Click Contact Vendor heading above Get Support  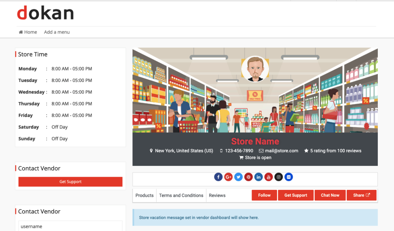point(39,168)
